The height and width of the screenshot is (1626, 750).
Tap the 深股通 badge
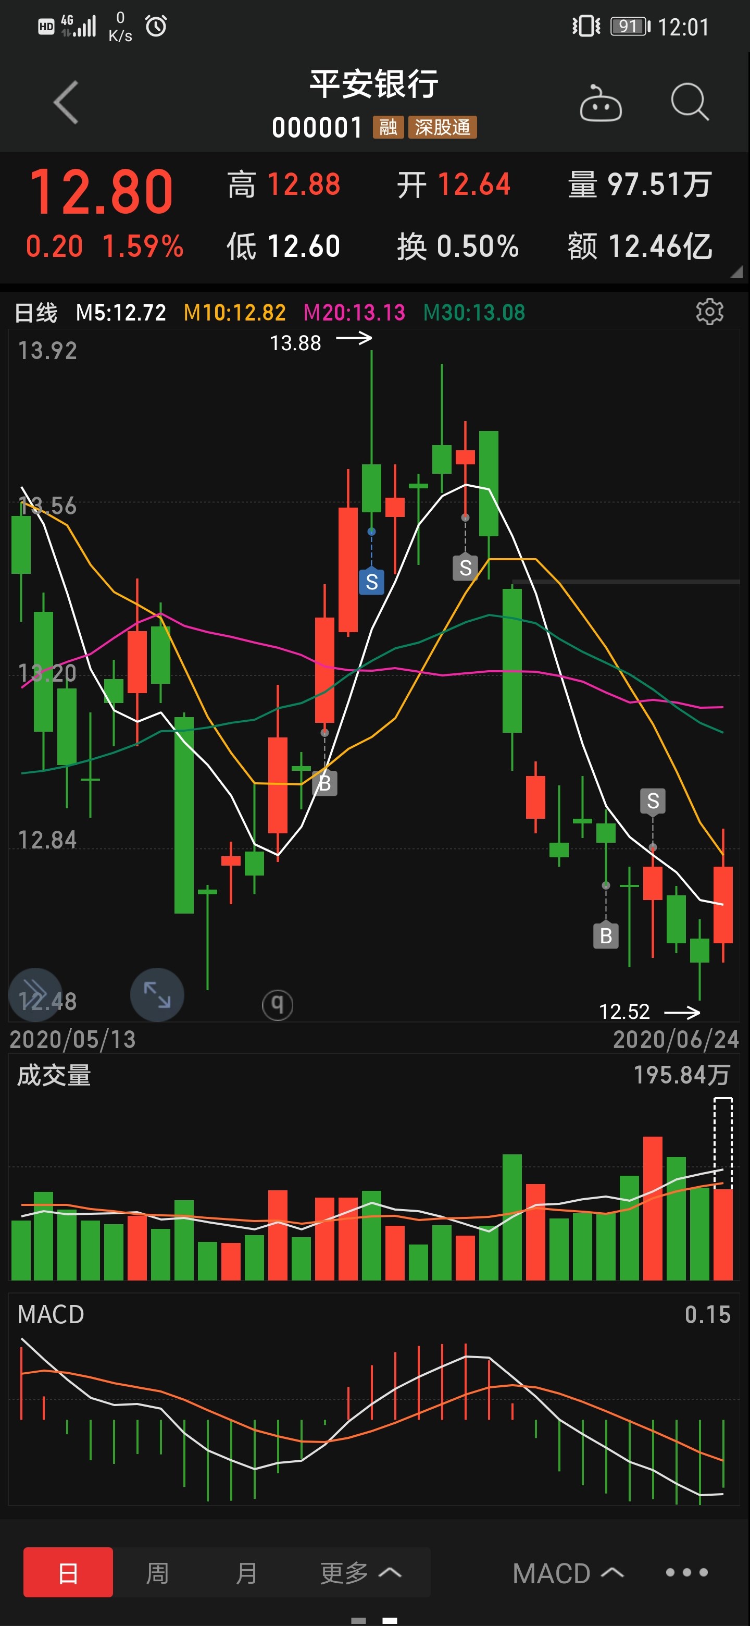[x=442, y=128]
